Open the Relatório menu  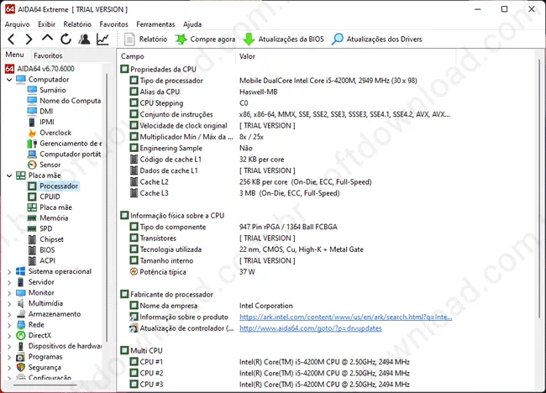tap(77, 24)
